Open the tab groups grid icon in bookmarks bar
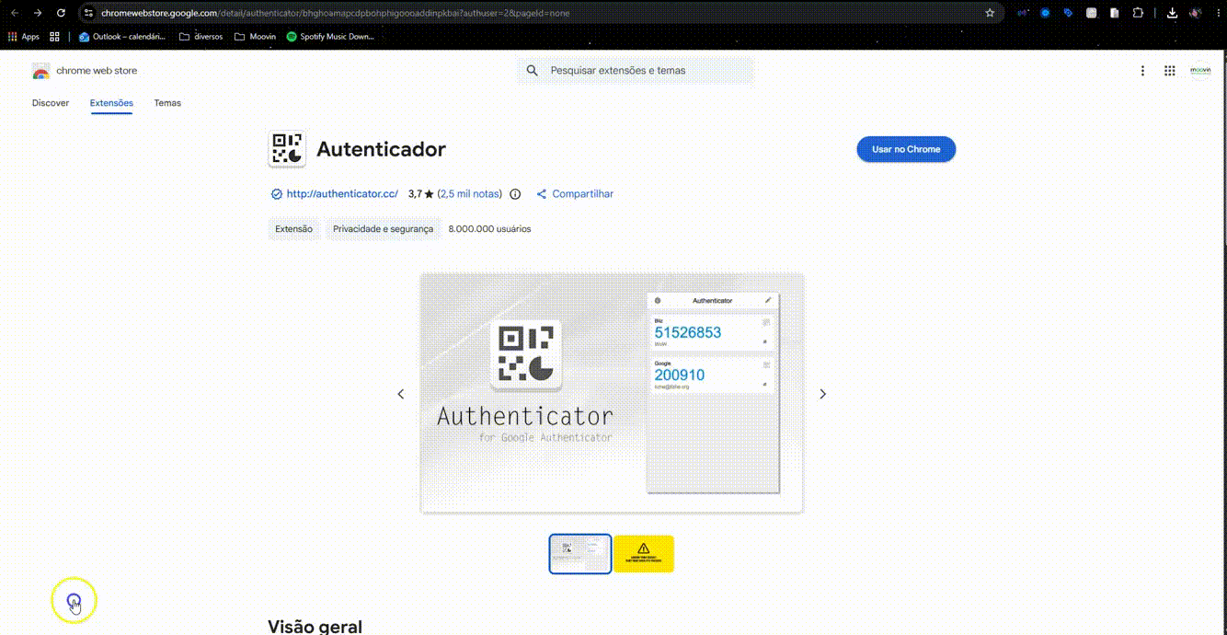This screenshot has width=1227, height=635. [x=54, y=37]
